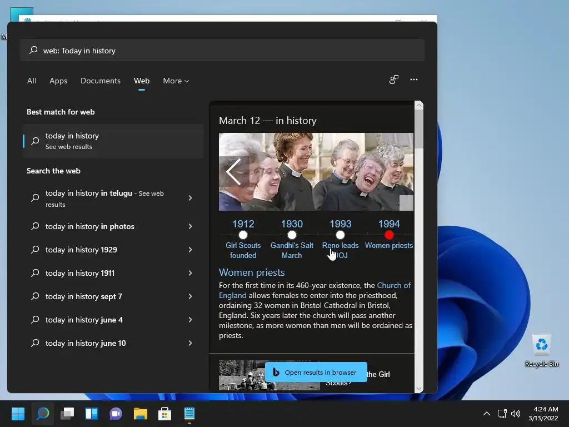Expand the 'today in history 1929' chevron
The image size is (569, 427).
pos(190,250)
